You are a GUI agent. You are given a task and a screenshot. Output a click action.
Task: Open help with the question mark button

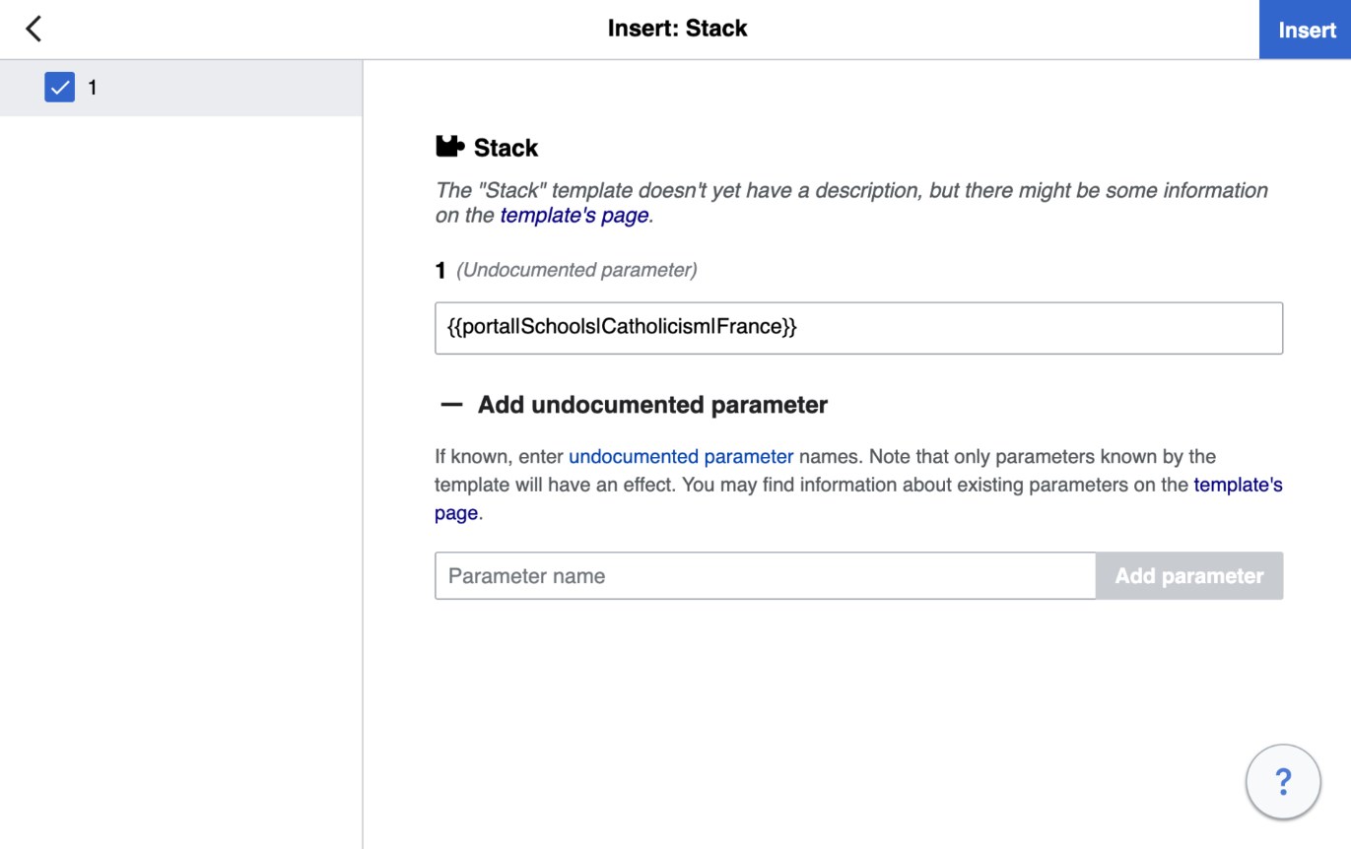pos(1283,782)
